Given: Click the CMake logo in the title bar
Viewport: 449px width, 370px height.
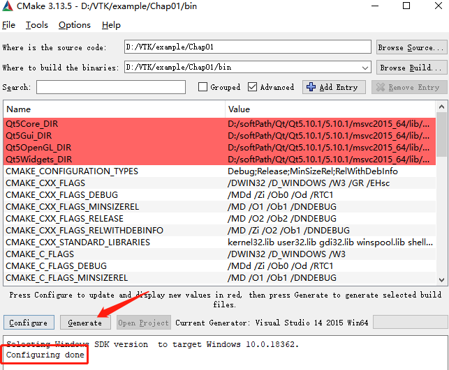Looking at the screenshot, I should [8, 6].
